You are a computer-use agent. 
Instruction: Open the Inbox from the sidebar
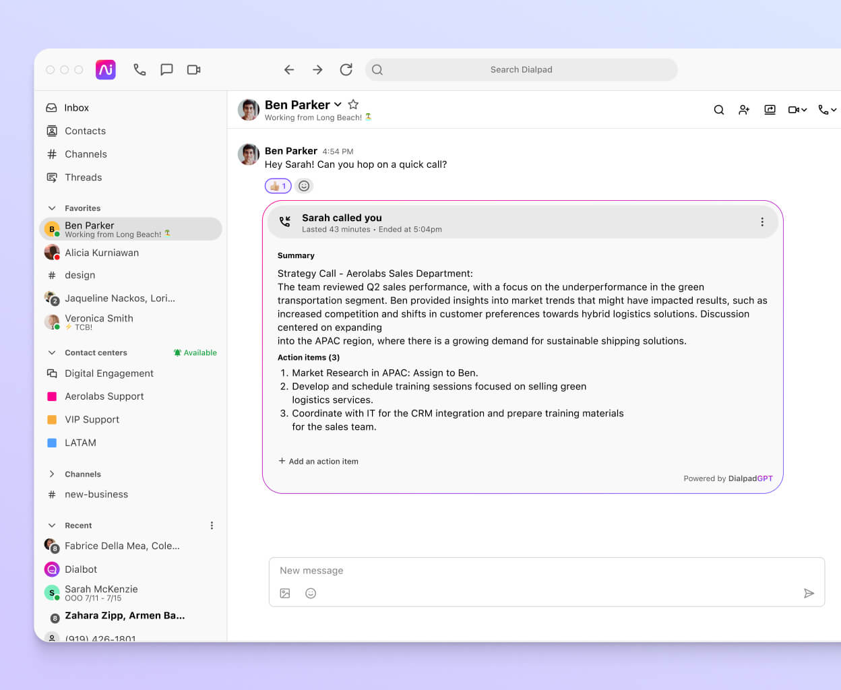(x=76, y=107)
